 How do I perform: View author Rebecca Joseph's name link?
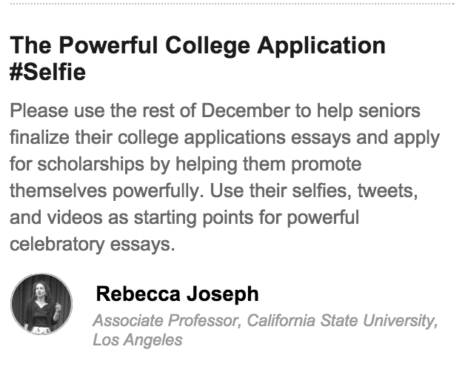tap(177, 294)
